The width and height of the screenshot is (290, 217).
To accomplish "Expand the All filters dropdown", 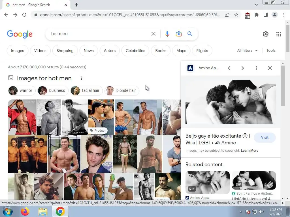I will pyautogui.click(x=247, y=50).
